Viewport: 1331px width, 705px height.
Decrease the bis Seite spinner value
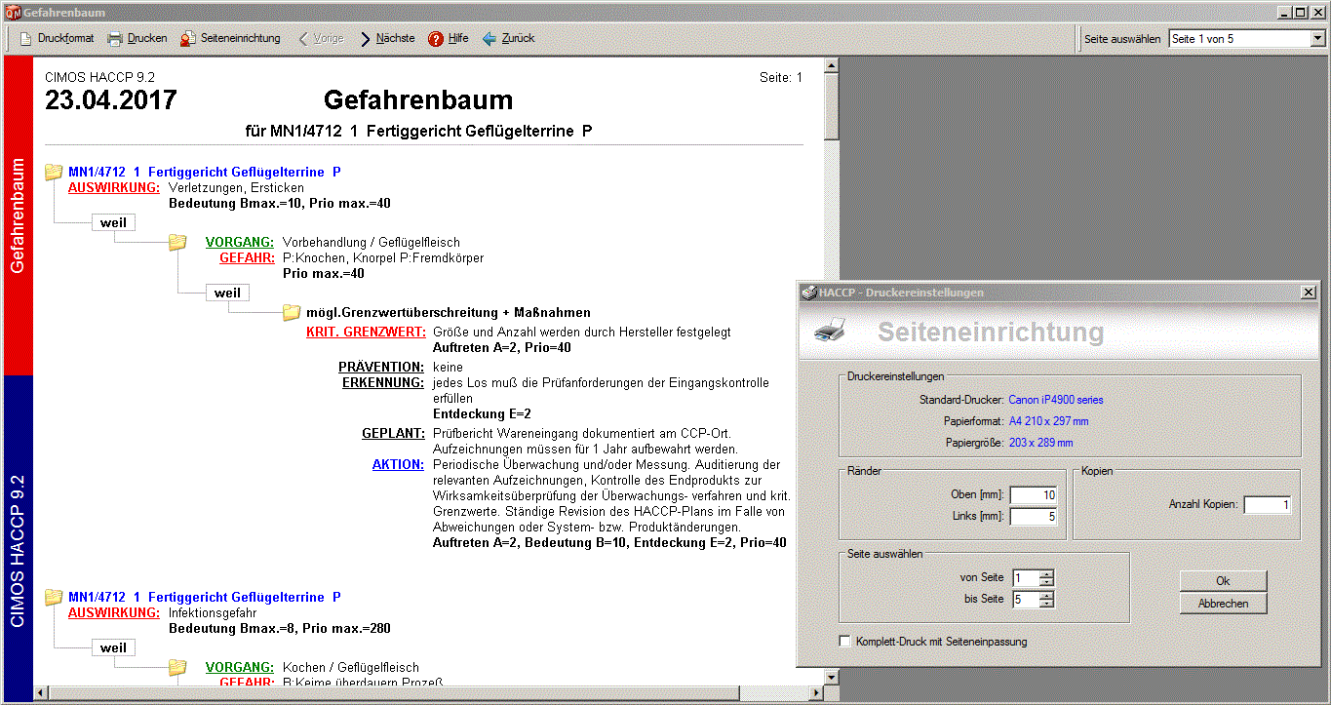click(1047, 604)
